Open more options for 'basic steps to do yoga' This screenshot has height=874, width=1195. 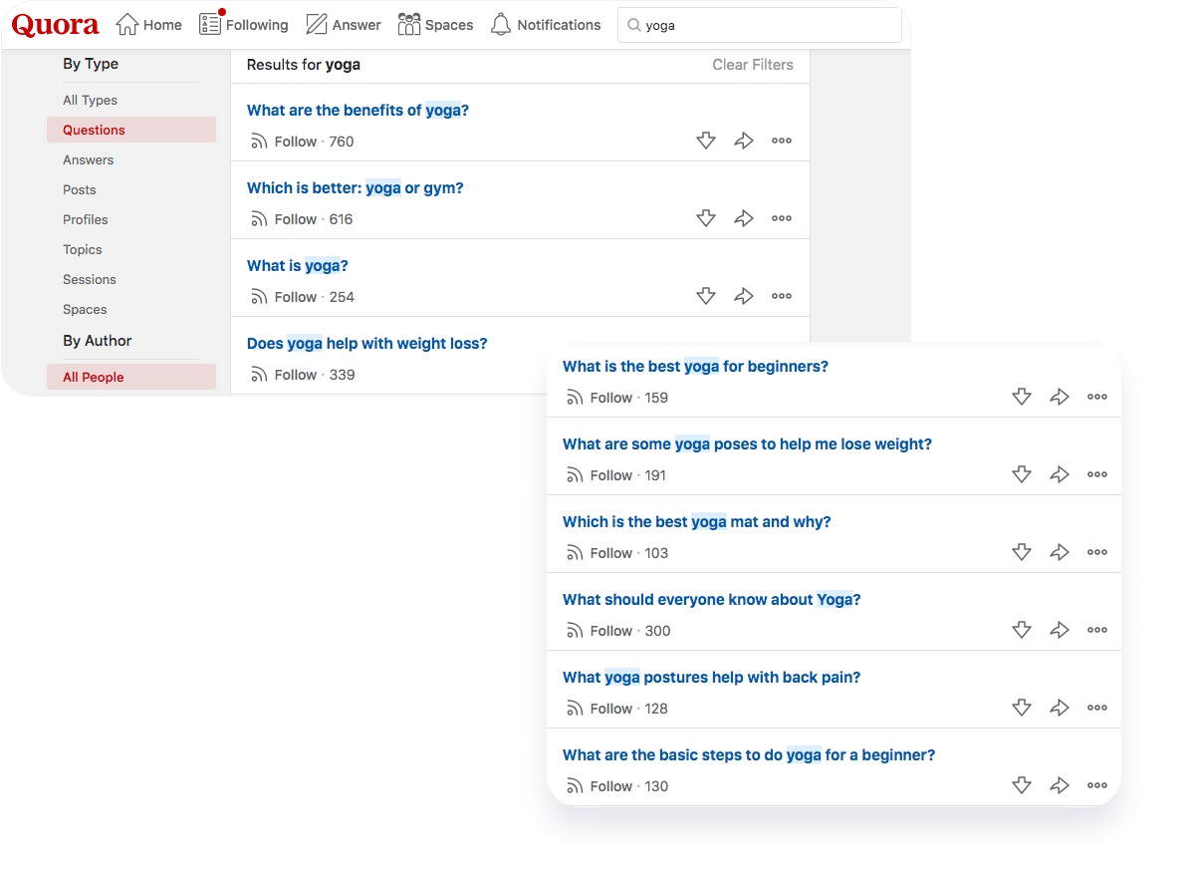point(1097,785)
